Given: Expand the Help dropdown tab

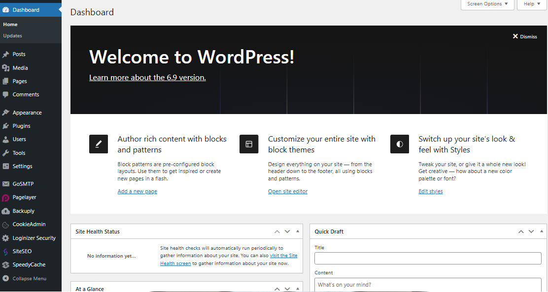Looking at the screenshot, I should (532, 4).
